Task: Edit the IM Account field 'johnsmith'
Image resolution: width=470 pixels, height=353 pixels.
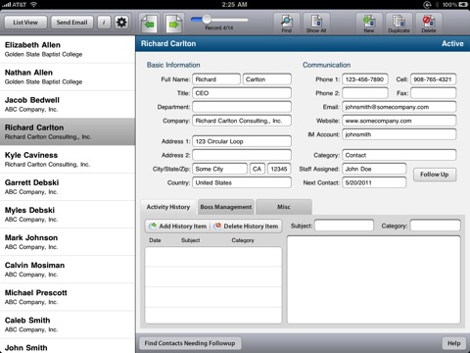Action: pos(399,134)
